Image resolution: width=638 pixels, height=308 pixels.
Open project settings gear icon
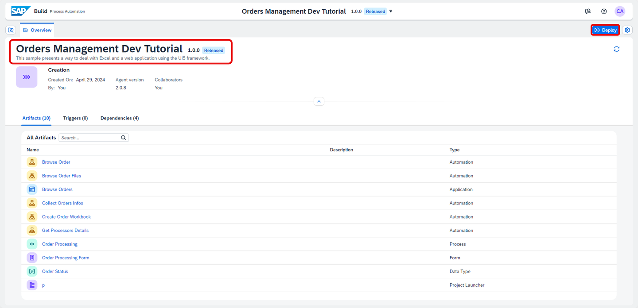click(627, 30)
